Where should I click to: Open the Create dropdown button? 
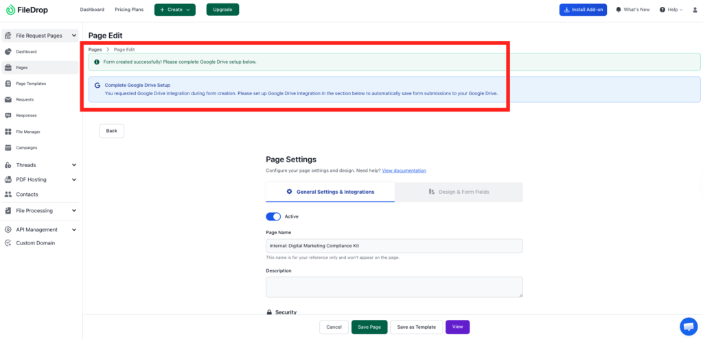pos(175,10)
